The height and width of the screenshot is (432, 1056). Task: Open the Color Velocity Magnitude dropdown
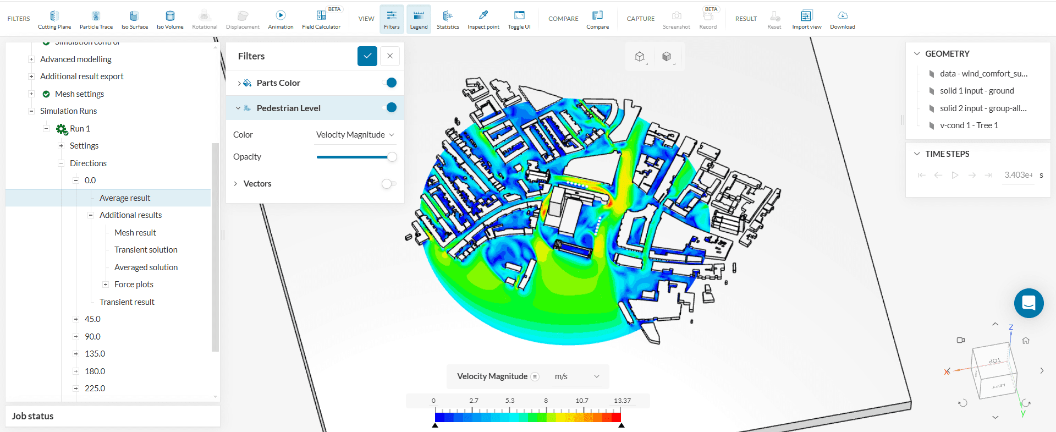(355, 135)
